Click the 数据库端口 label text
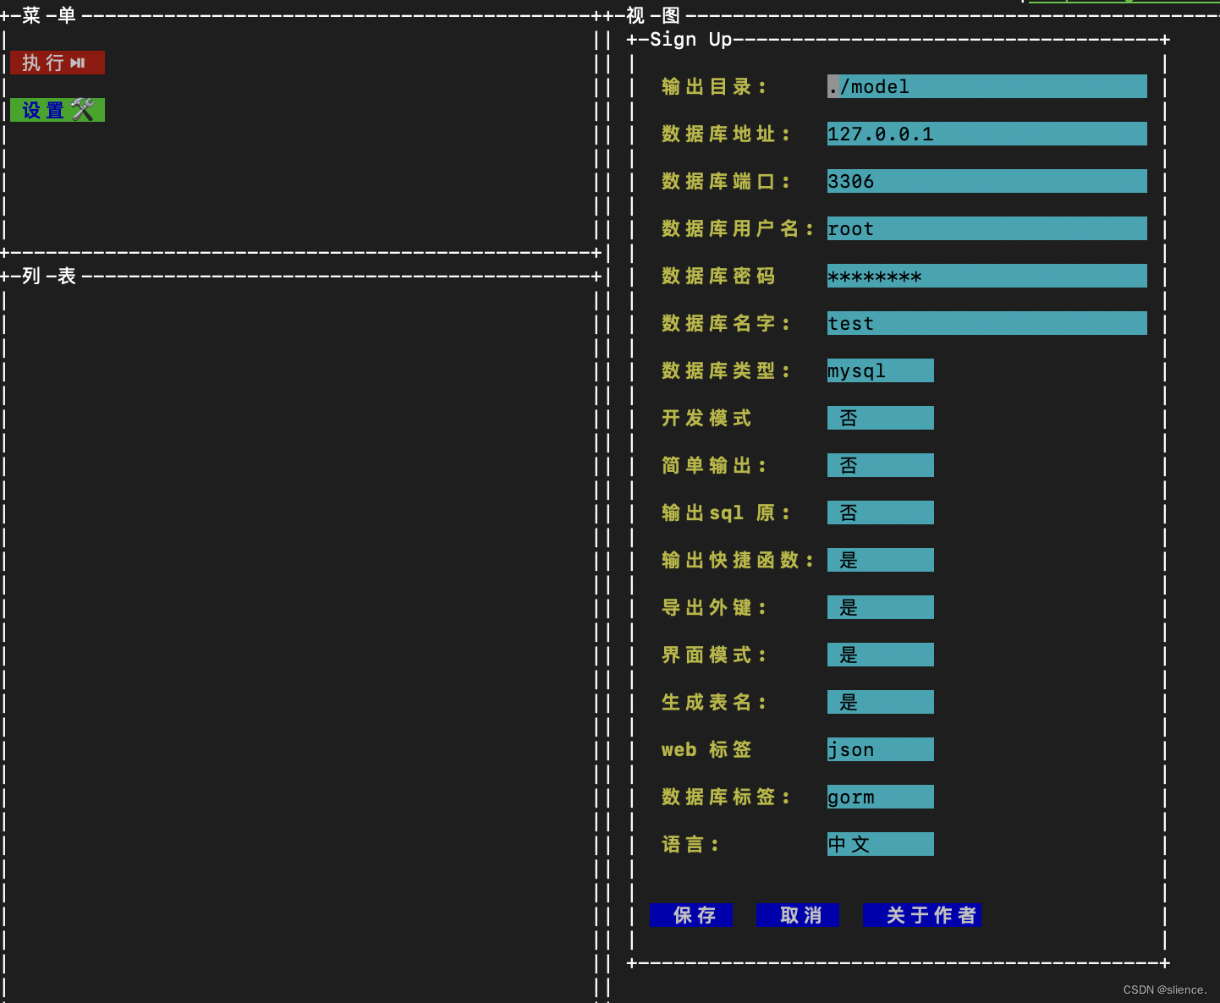Viewport: 1220px width, 1003px height. [726, 181]
